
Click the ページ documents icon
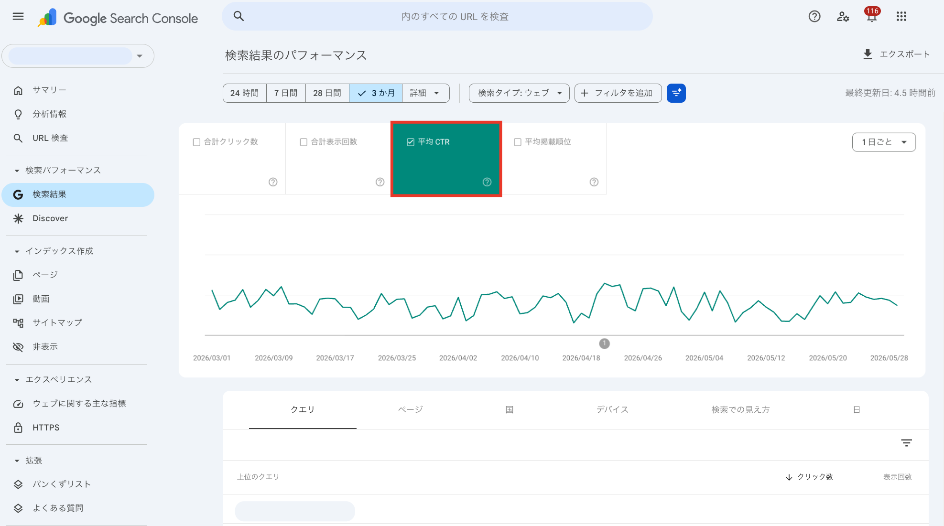(18, 275)
